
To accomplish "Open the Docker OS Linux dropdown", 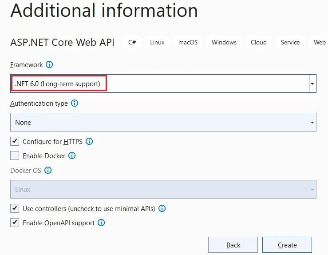I will 163,189.
